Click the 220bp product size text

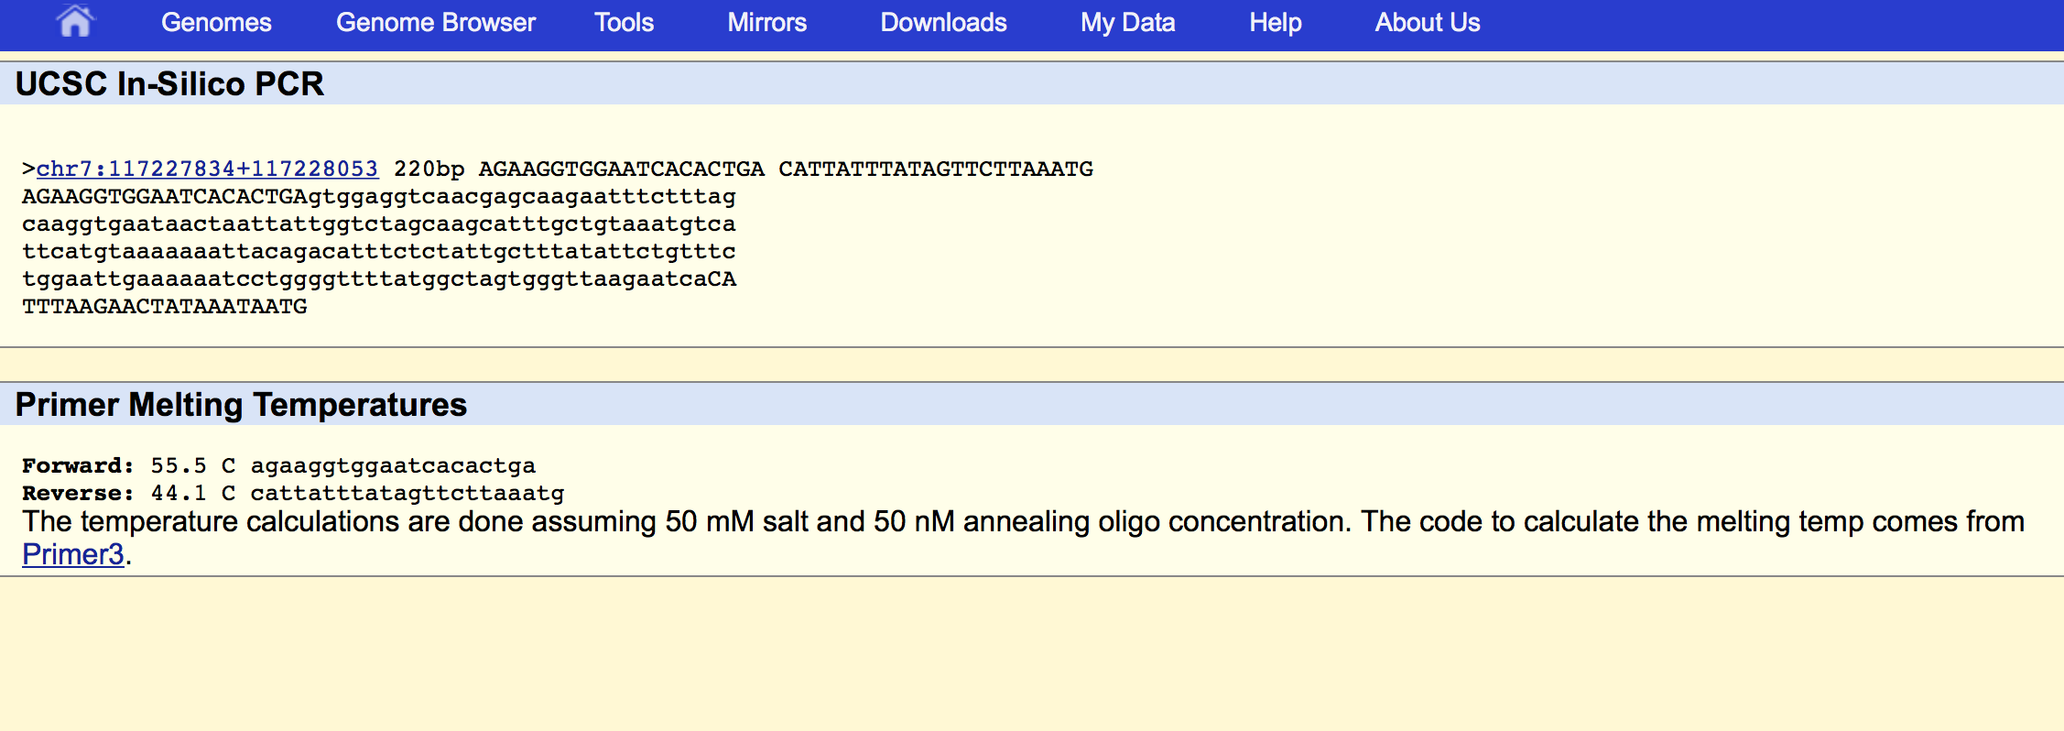tap(429, 169)
